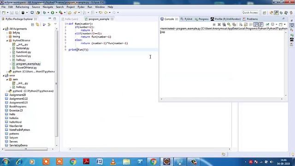Switch to the PyDev perspective icon
Image resolution: width=295 pixels, height=166 pixels.
[x=276, y=13]
